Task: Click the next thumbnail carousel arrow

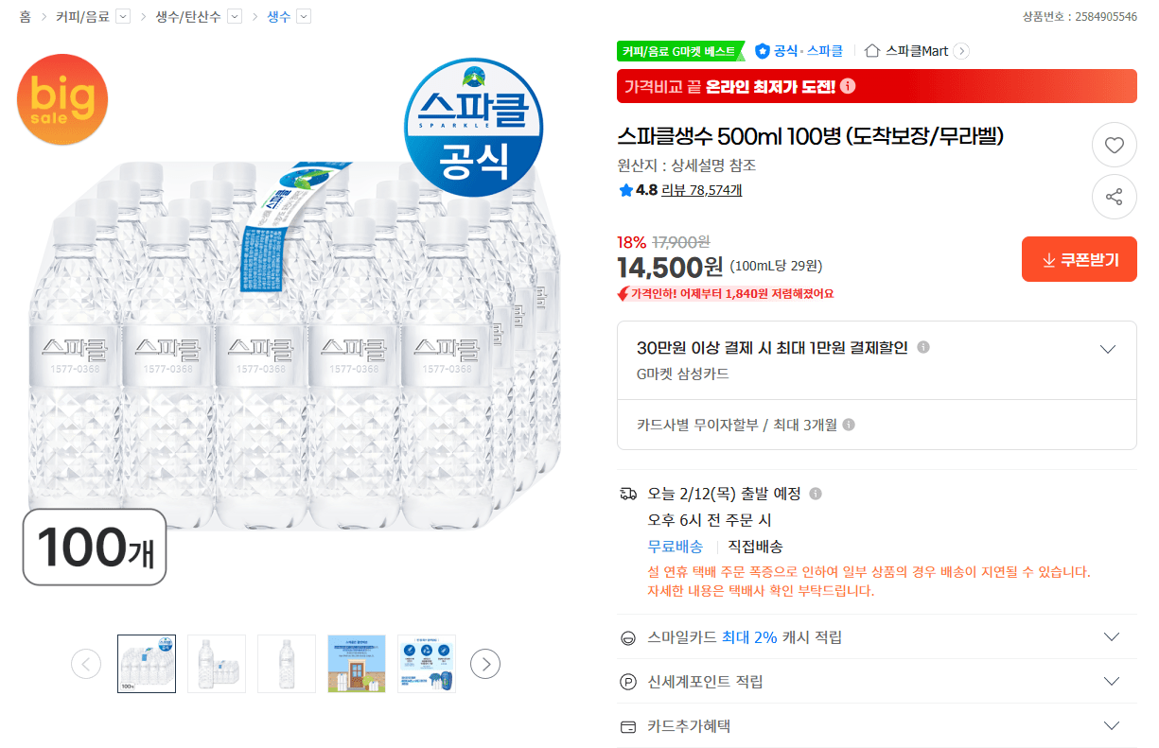Action: (x=485, y=664)
